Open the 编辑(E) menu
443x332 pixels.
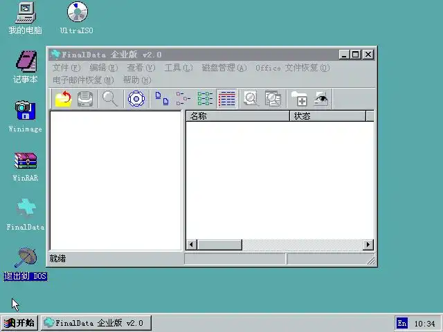tap(103, 68)
